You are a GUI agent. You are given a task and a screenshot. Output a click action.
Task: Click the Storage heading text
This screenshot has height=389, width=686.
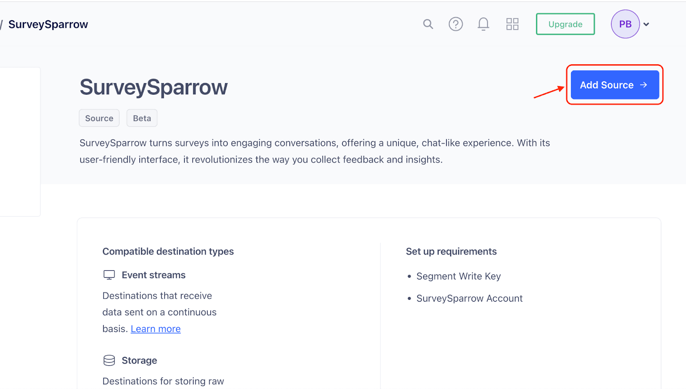pos(139,360)
